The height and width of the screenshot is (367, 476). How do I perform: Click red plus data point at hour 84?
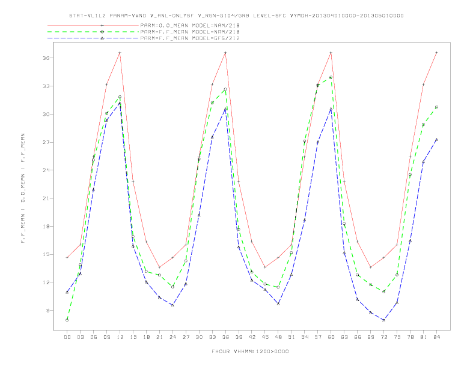[436, 53]
